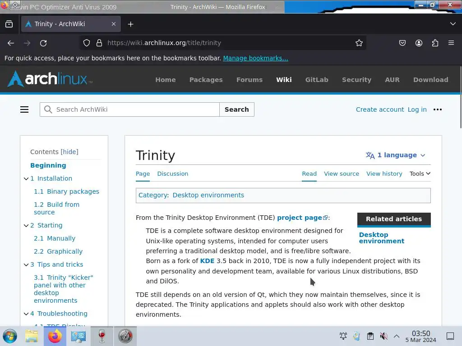Open the Security nav item
This screenshot has height=346, width=462.
coord(356,80)
